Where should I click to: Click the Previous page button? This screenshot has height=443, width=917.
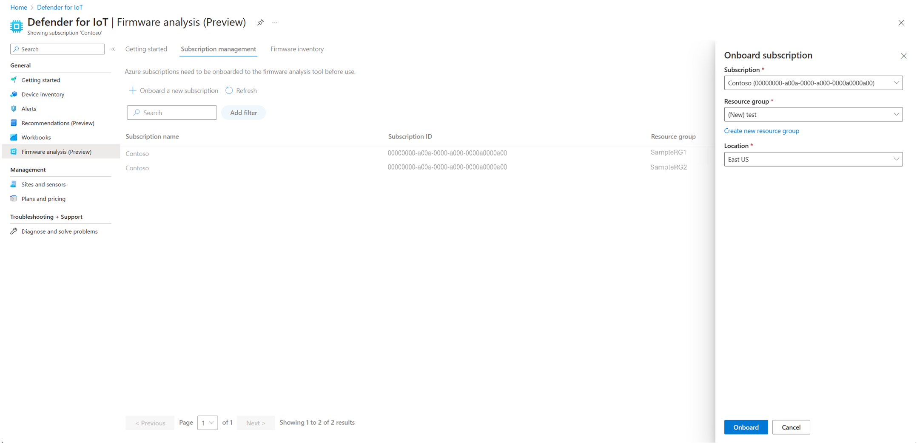coord(150,423)
